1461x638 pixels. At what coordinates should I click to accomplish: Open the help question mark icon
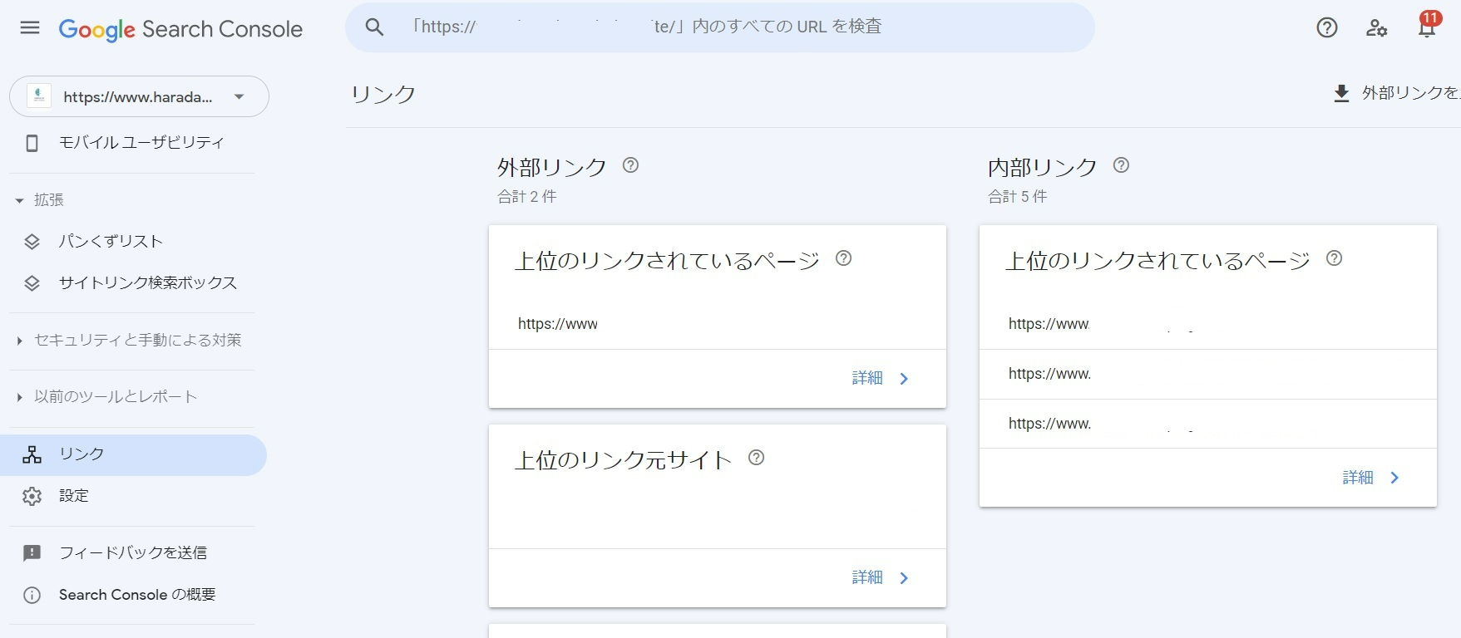point(1327,27)
